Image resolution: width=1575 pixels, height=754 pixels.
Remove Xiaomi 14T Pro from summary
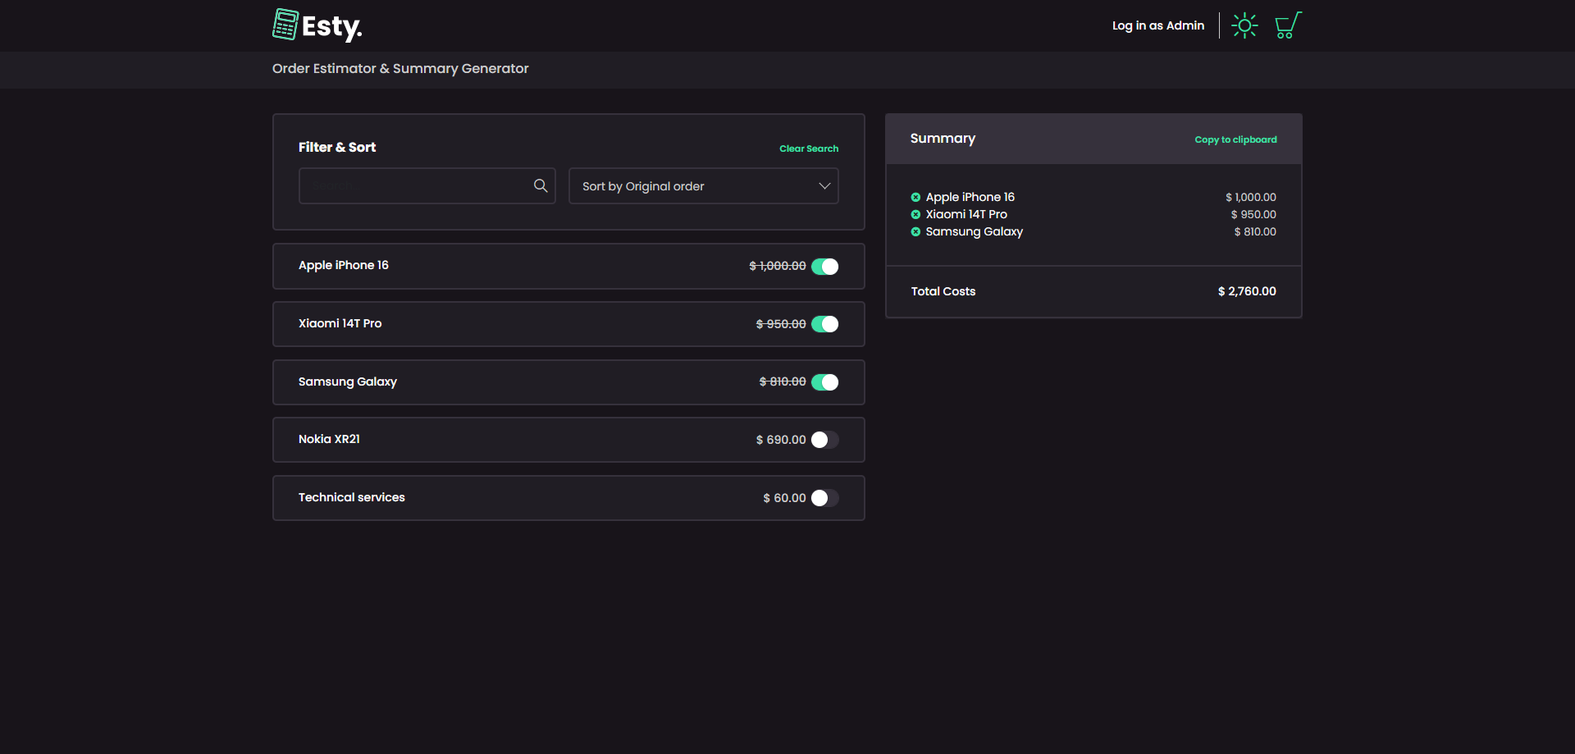click(x=915, y=214)
